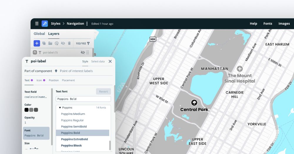Select the Style tab in poi-label panel

[x=85, y=62]
